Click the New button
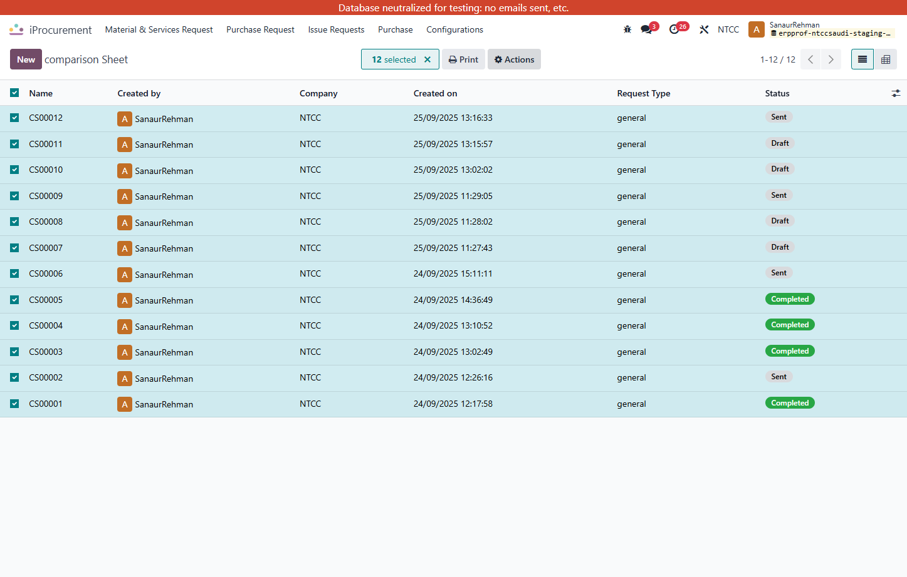The width and height of the screenshot is (907, 577). click(26, 59)
